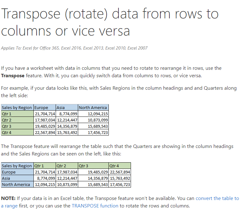Click the North America column header in the first table
This screenshot has height=214, width=251.
point(93,107)
